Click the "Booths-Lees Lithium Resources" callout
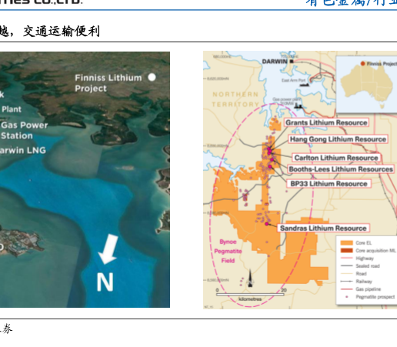 (341, 169)
